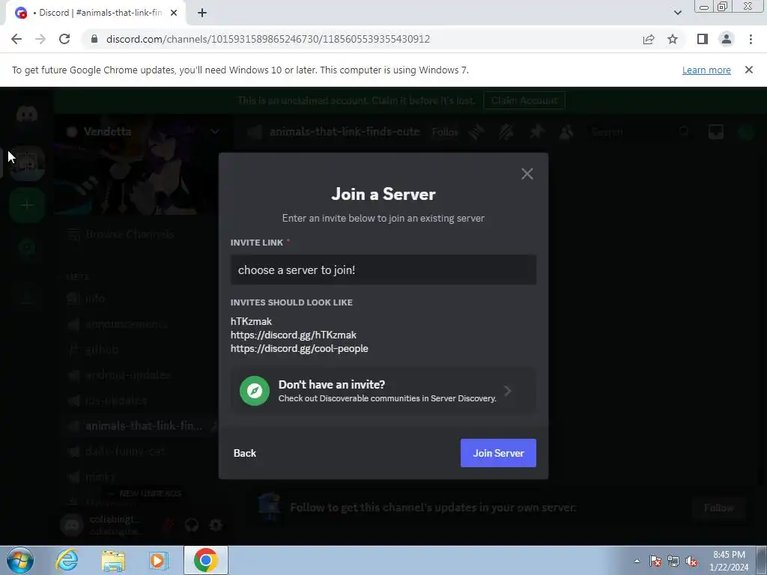Screen dimensions: 767x575
Task: Show hidden system tray icons
Action: pos(637,561)
